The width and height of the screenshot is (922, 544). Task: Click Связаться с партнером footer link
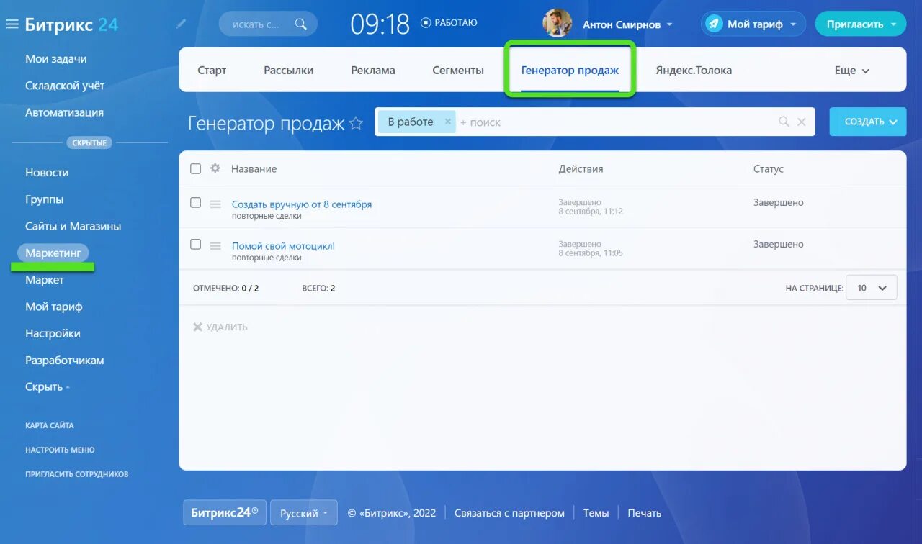(509, 513)
